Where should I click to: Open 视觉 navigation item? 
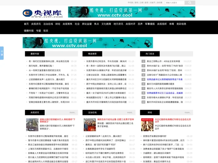46,30
